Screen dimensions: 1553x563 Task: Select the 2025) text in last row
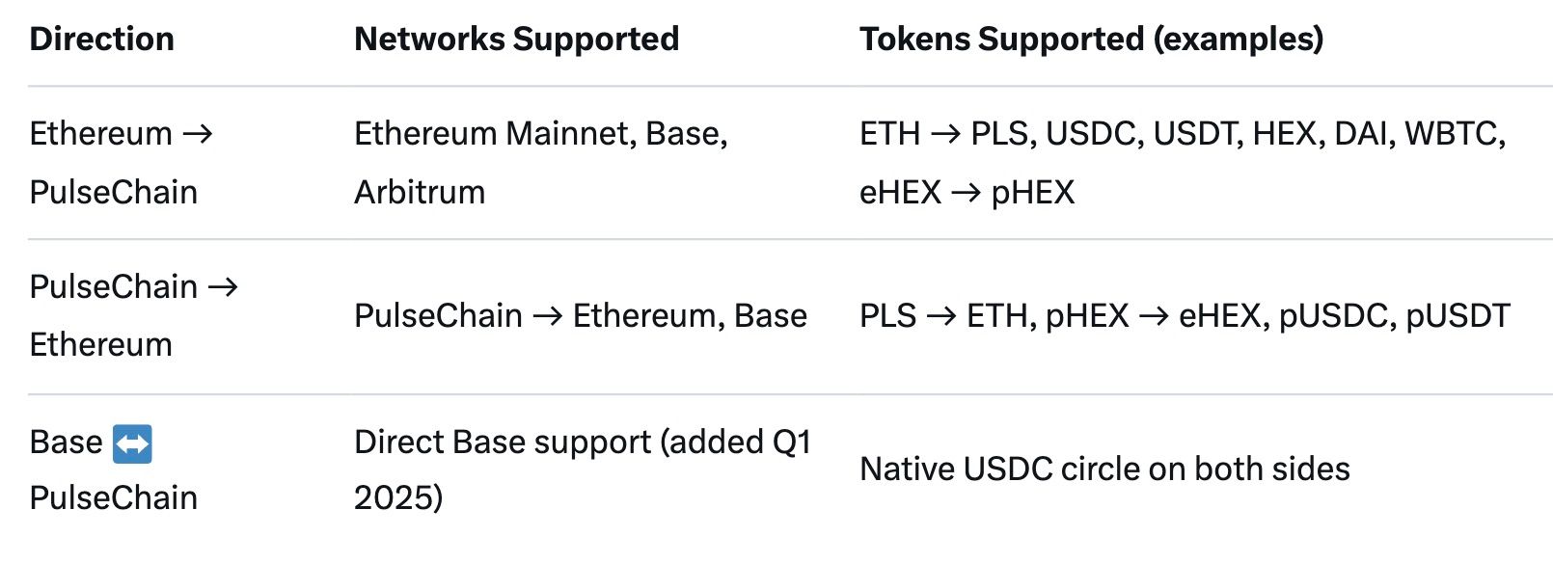(x=398, y=498)
